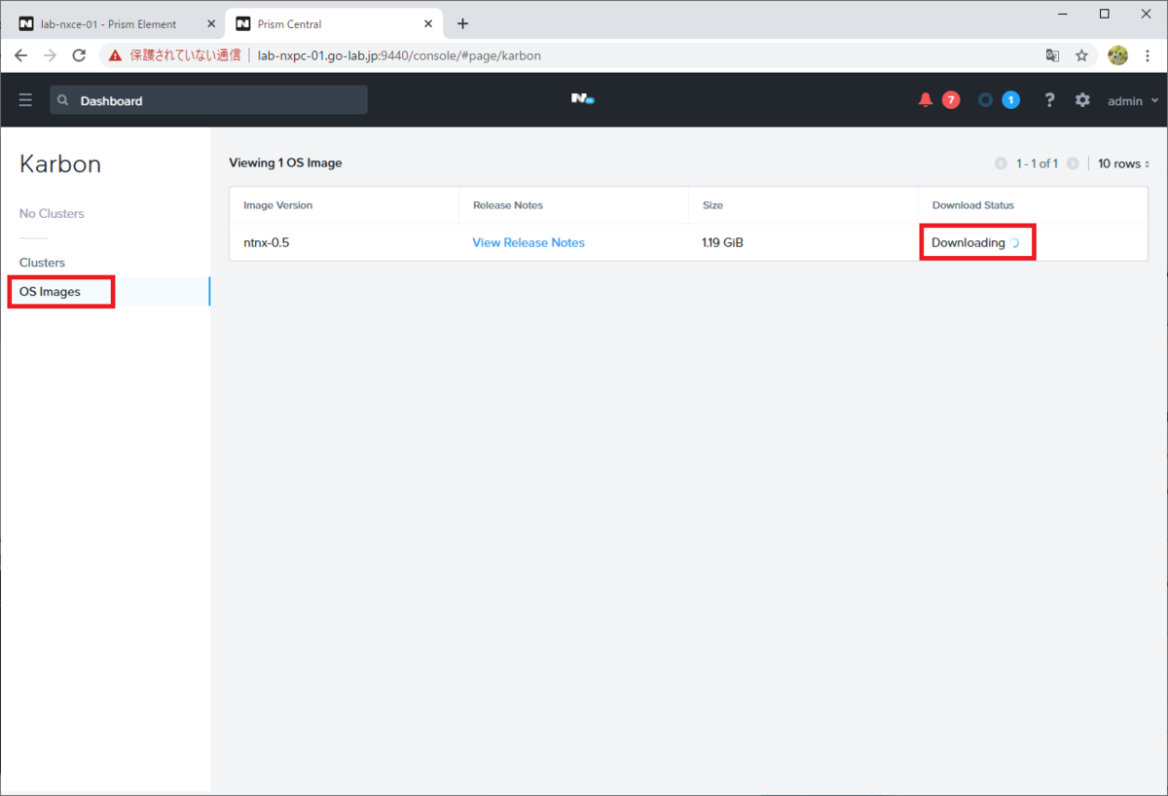The height and width of the screenshot is (796, 1168).
Task: Click the red alert count badge 7
Action: coord(951,100)
